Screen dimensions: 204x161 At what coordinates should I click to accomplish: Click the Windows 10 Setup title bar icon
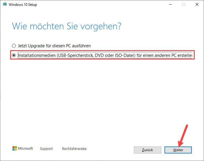[x=5, y=4]
